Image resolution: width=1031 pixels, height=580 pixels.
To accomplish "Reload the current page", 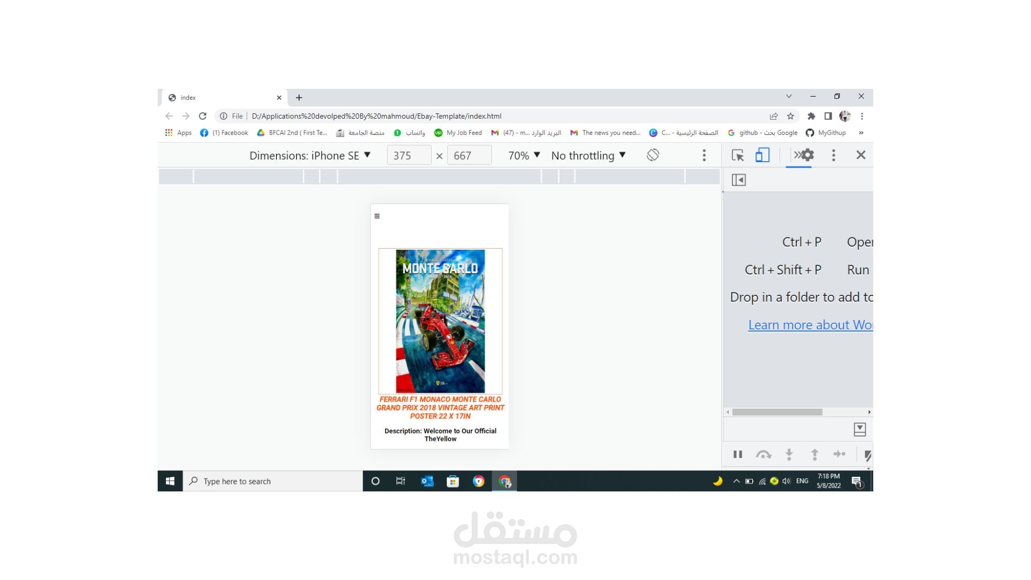I will click(202, 116).
